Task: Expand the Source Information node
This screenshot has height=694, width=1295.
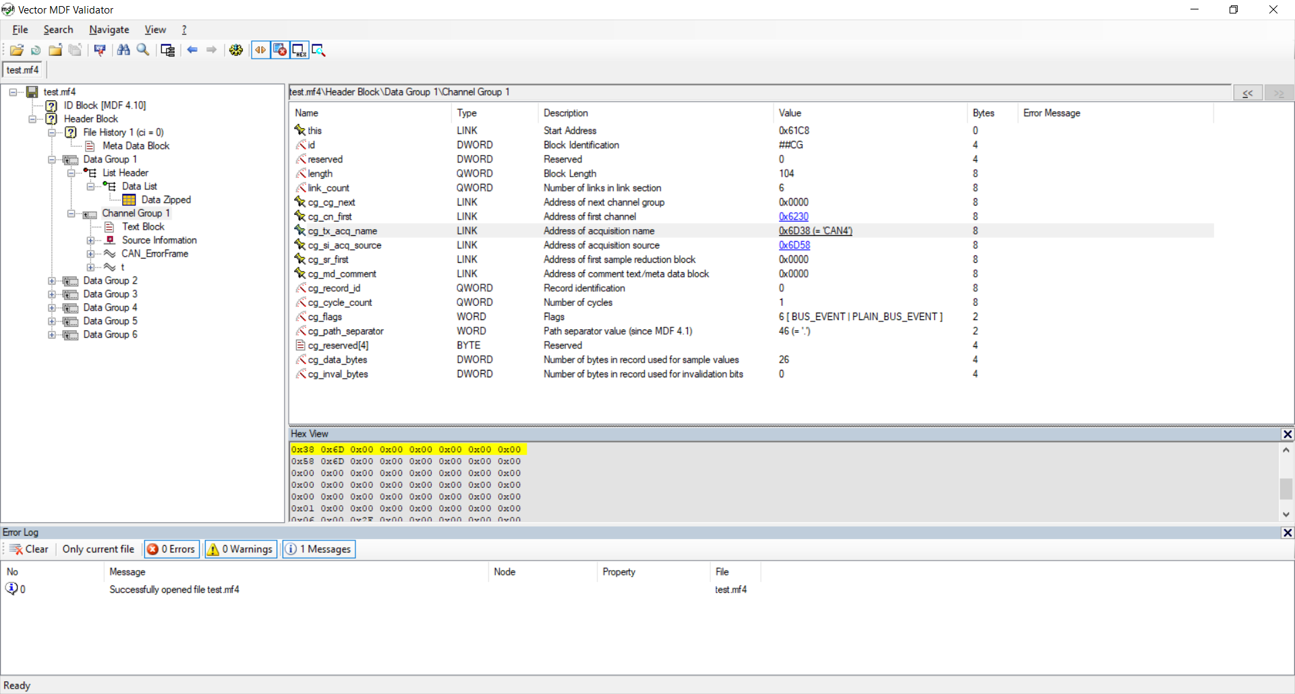Action: pos(91,241)
